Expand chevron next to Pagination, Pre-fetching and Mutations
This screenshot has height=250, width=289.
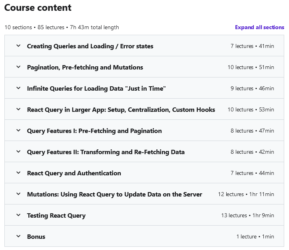coord(18,67)
